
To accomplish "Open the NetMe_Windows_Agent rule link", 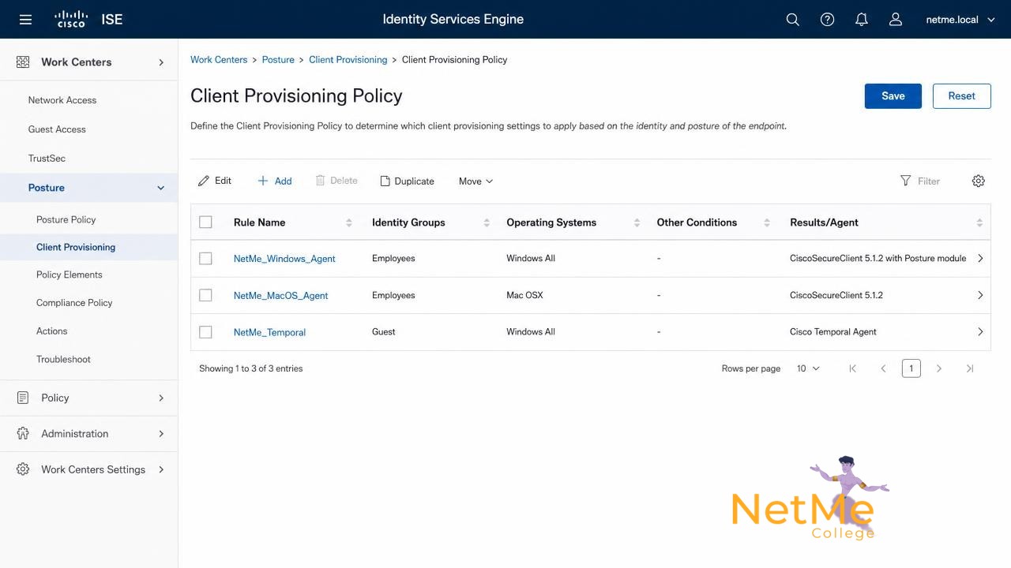I will point(284,259).
